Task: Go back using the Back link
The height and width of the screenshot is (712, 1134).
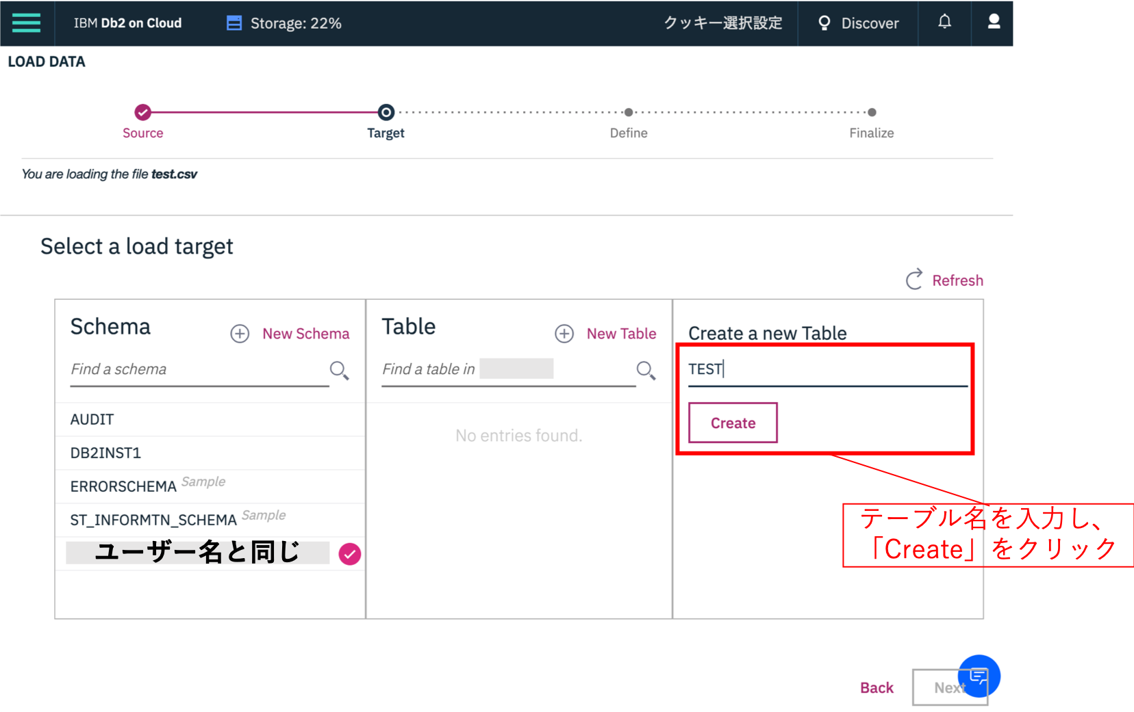Action: [x=877, y=687]
